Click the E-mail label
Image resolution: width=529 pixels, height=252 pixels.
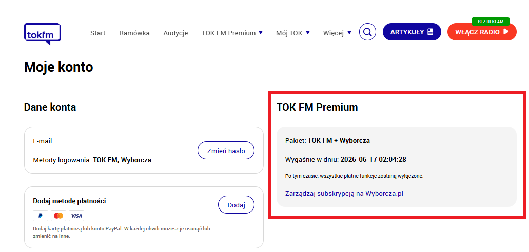point(44,141)
